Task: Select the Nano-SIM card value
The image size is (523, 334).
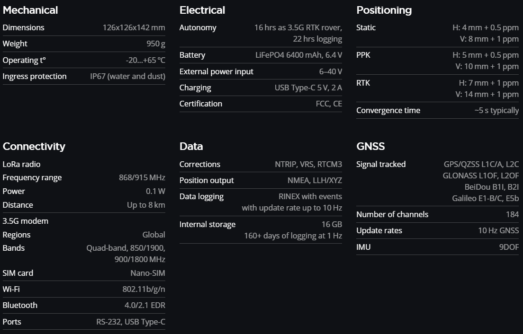Action: 148,273
